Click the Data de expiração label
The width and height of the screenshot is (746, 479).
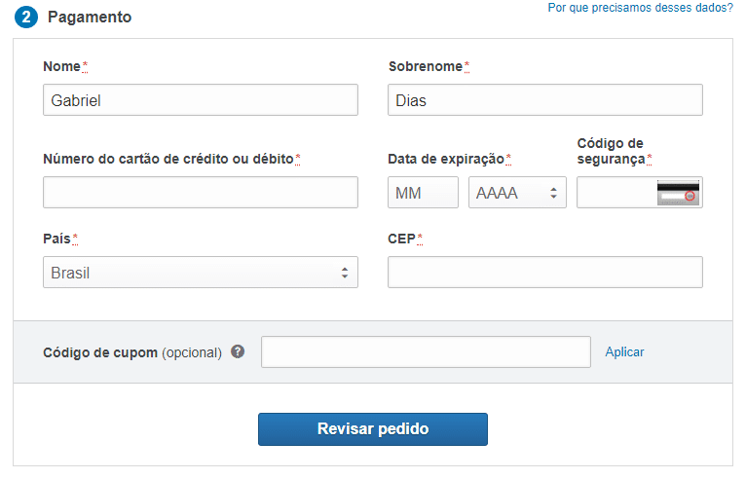(x=446, y=159)
